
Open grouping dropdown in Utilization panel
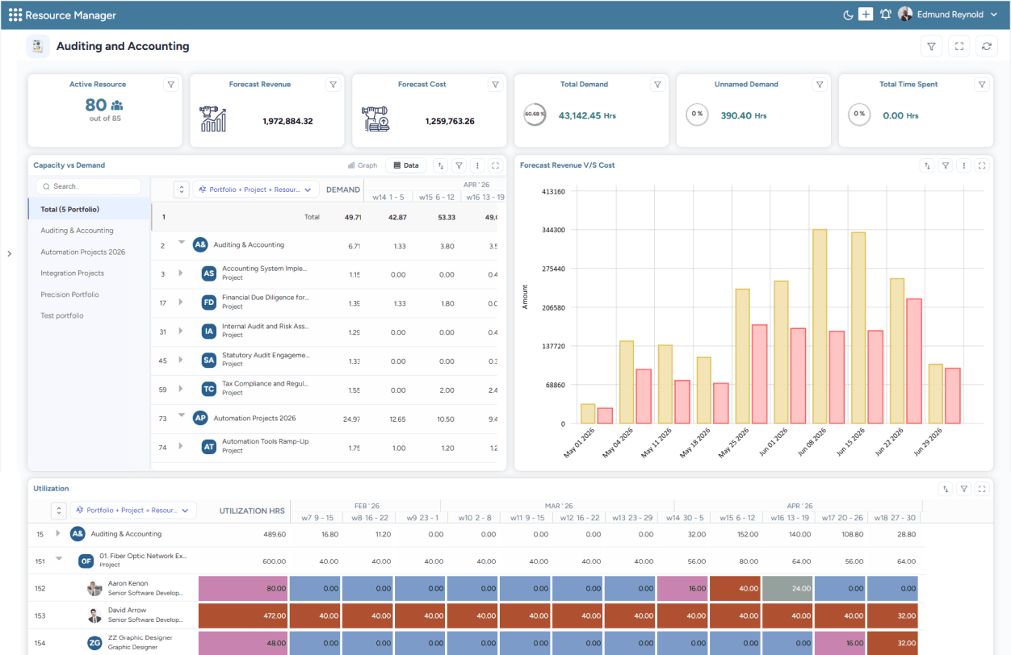click(x=133, y=511)
